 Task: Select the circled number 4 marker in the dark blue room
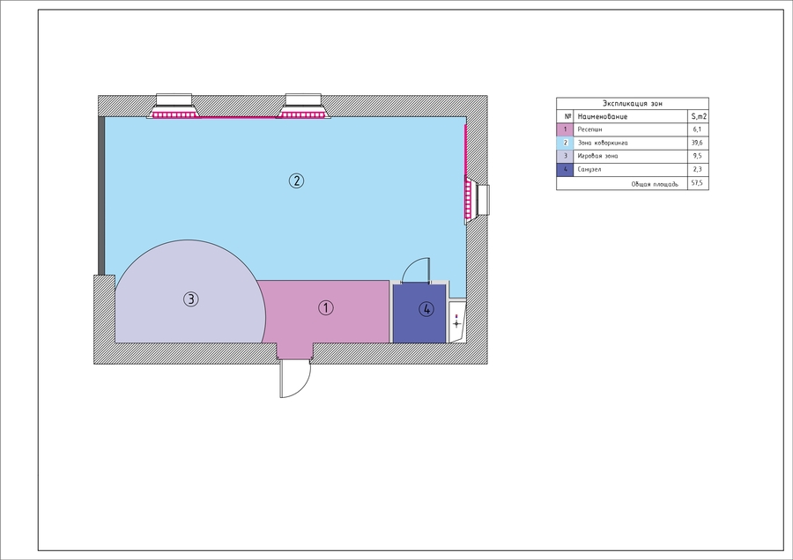426,309
